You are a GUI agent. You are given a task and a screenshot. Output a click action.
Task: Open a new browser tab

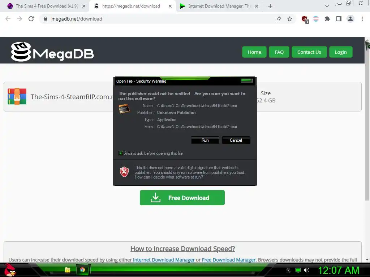pos(270,6)
